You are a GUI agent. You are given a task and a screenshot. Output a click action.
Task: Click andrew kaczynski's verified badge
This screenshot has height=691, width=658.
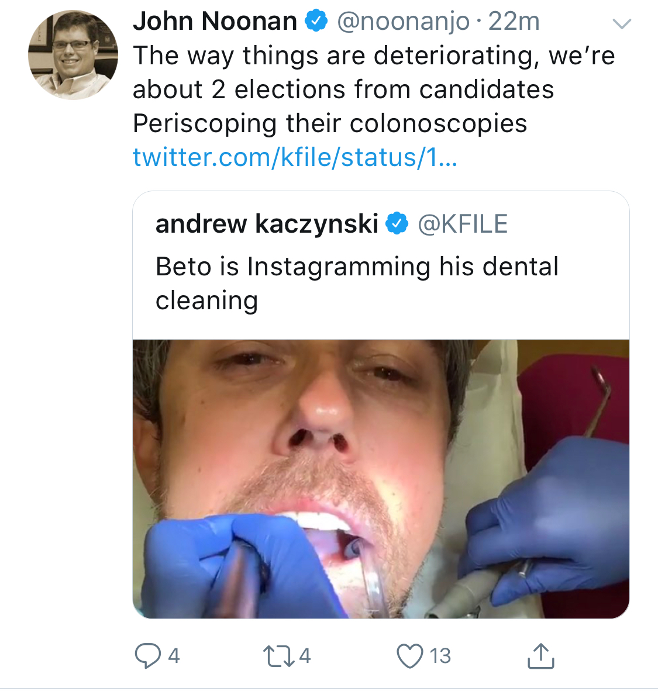pyautogui.click(x=397, y=224)
